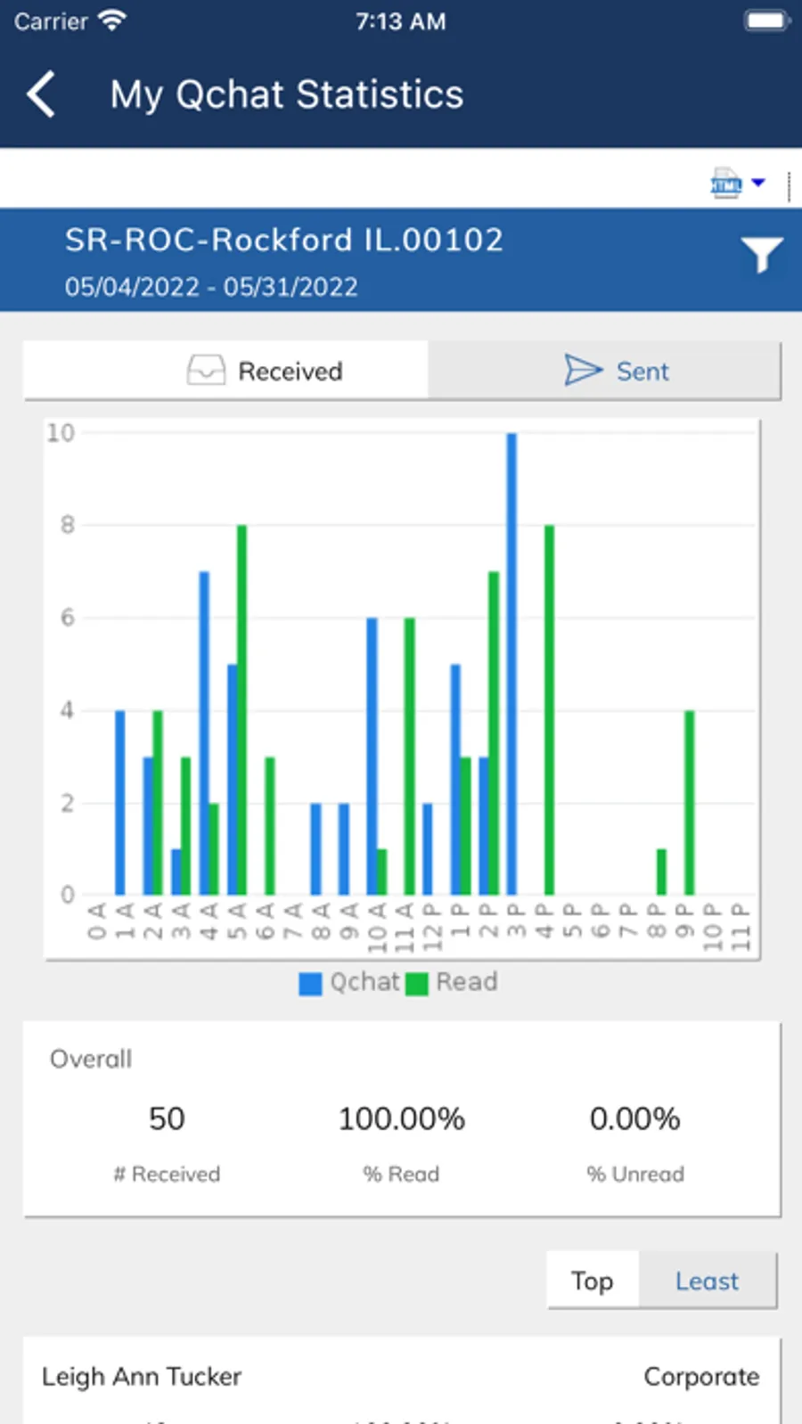This screenshot has width=802, height=1424.
Task: Click the Sent paper plane icon
Action: (x=584, y=370)
